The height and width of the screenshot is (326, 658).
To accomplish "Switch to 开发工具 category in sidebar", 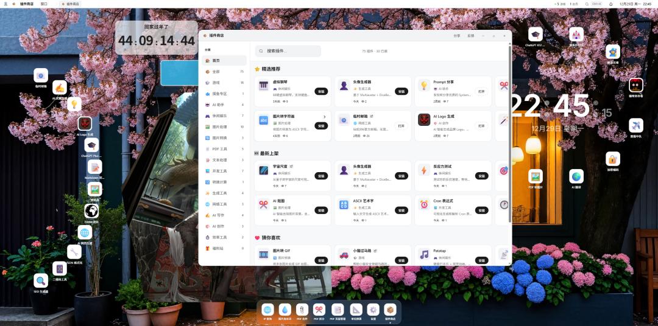I will [x=219, y=171].
